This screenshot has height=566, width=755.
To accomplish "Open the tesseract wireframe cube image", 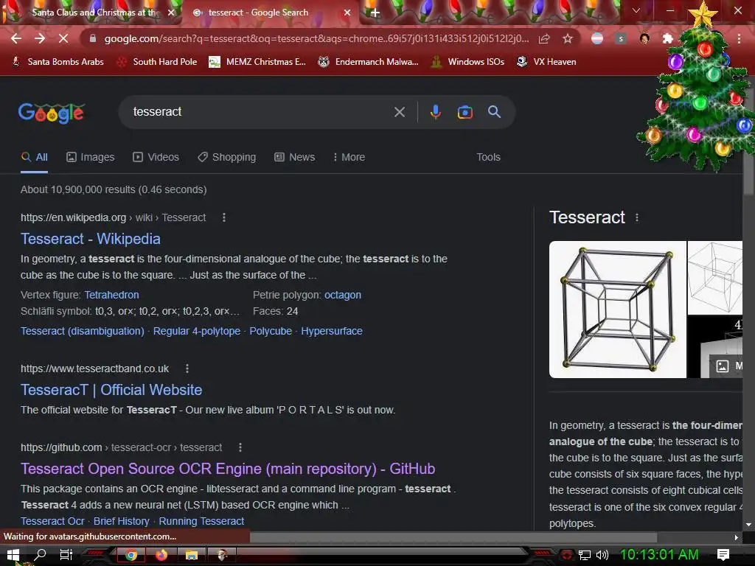I will (x=617, y=310).
